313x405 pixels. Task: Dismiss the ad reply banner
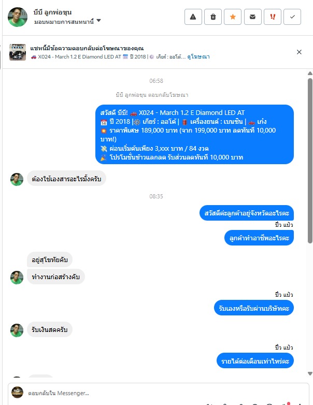[299, 52]
